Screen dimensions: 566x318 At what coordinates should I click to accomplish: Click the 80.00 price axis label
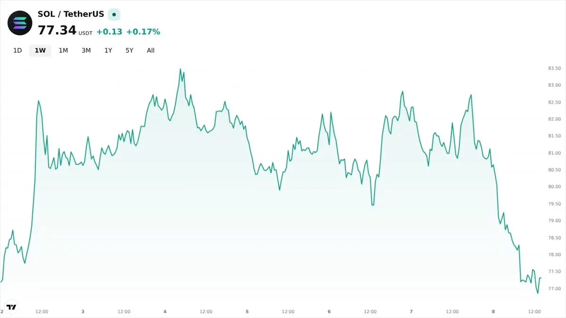click(x=554, y=187)
